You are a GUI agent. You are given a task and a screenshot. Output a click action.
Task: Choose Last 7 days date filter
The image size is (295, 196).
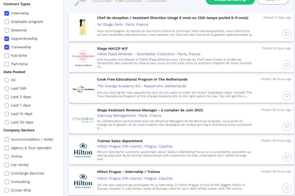pyautogui.click(x=7, y=105)
